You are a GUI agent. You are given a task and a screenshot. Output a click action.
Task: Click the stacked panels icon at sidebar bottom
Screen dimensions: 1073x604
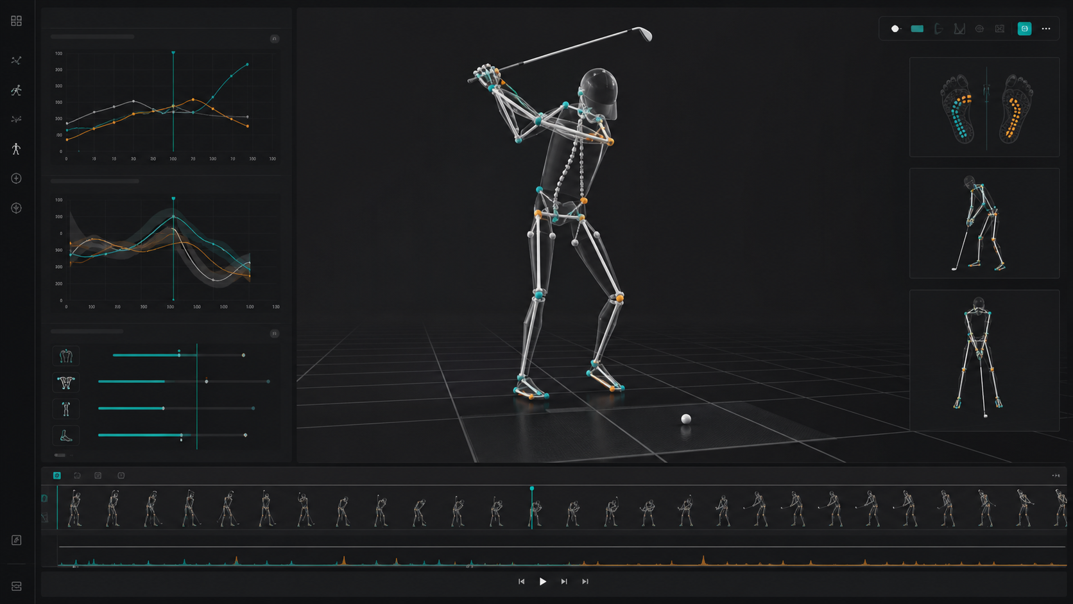click(17, 586)
